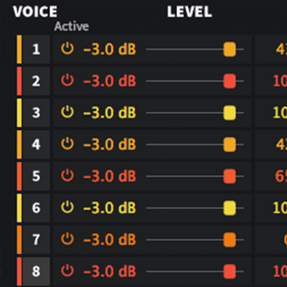Click the voice 1 orange level slider handle
Screen dimensions: 287x287
pyautogui.click(x=230, y=50)
